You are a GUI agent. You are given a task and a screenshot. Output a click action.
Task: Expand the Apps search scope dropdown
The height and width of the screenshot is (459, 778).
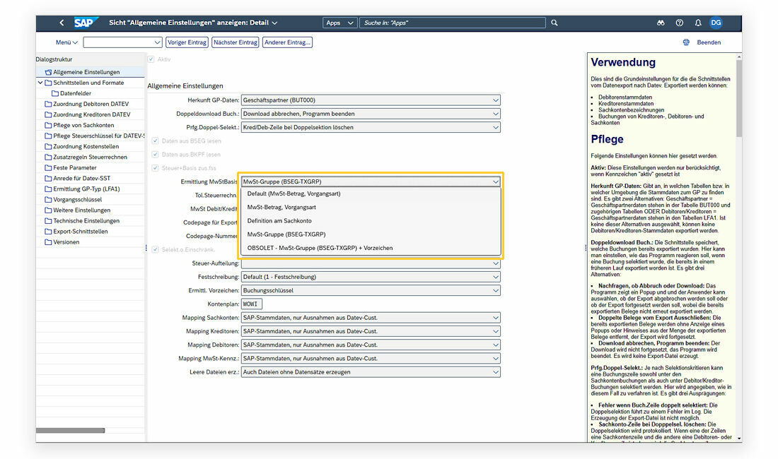tap(339, 23)
